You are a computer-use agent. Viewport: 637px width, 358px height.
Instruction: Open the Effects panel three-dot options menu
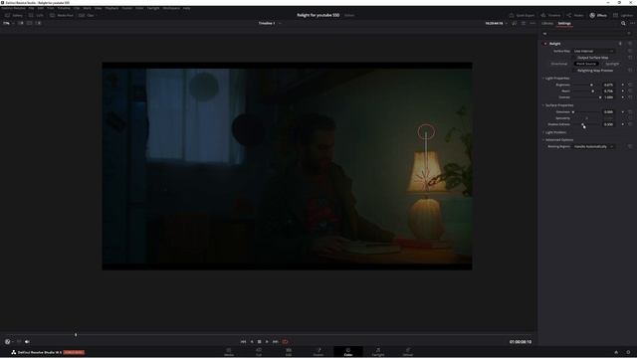pyautogui.click(x=632, y=24)
